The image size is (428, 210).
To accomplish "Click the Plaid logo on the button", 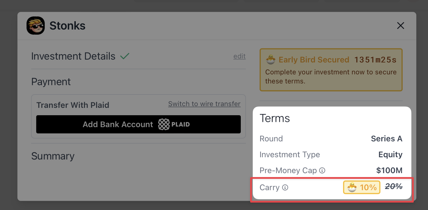I will (x=174, y=124).
